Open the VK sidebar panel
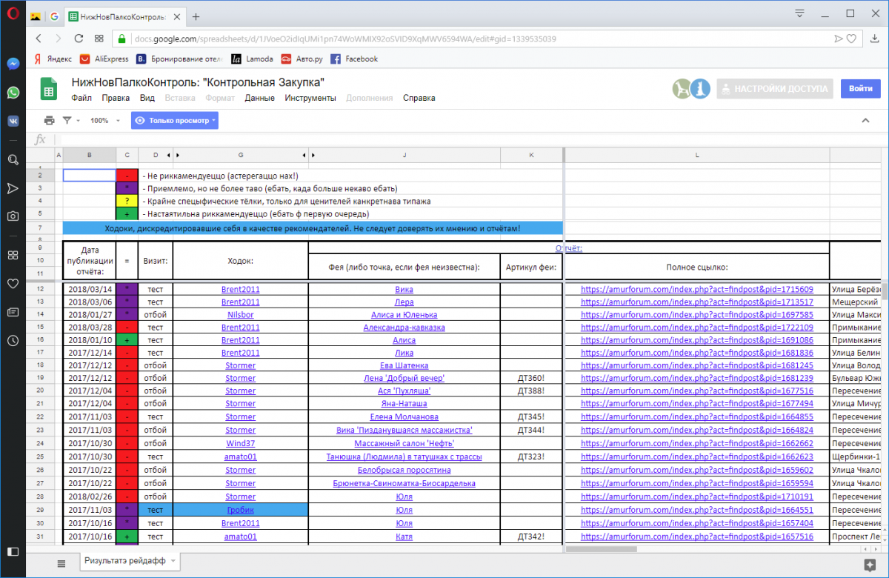This screenshot has width=889, height=578. click(x=13, y=121)
